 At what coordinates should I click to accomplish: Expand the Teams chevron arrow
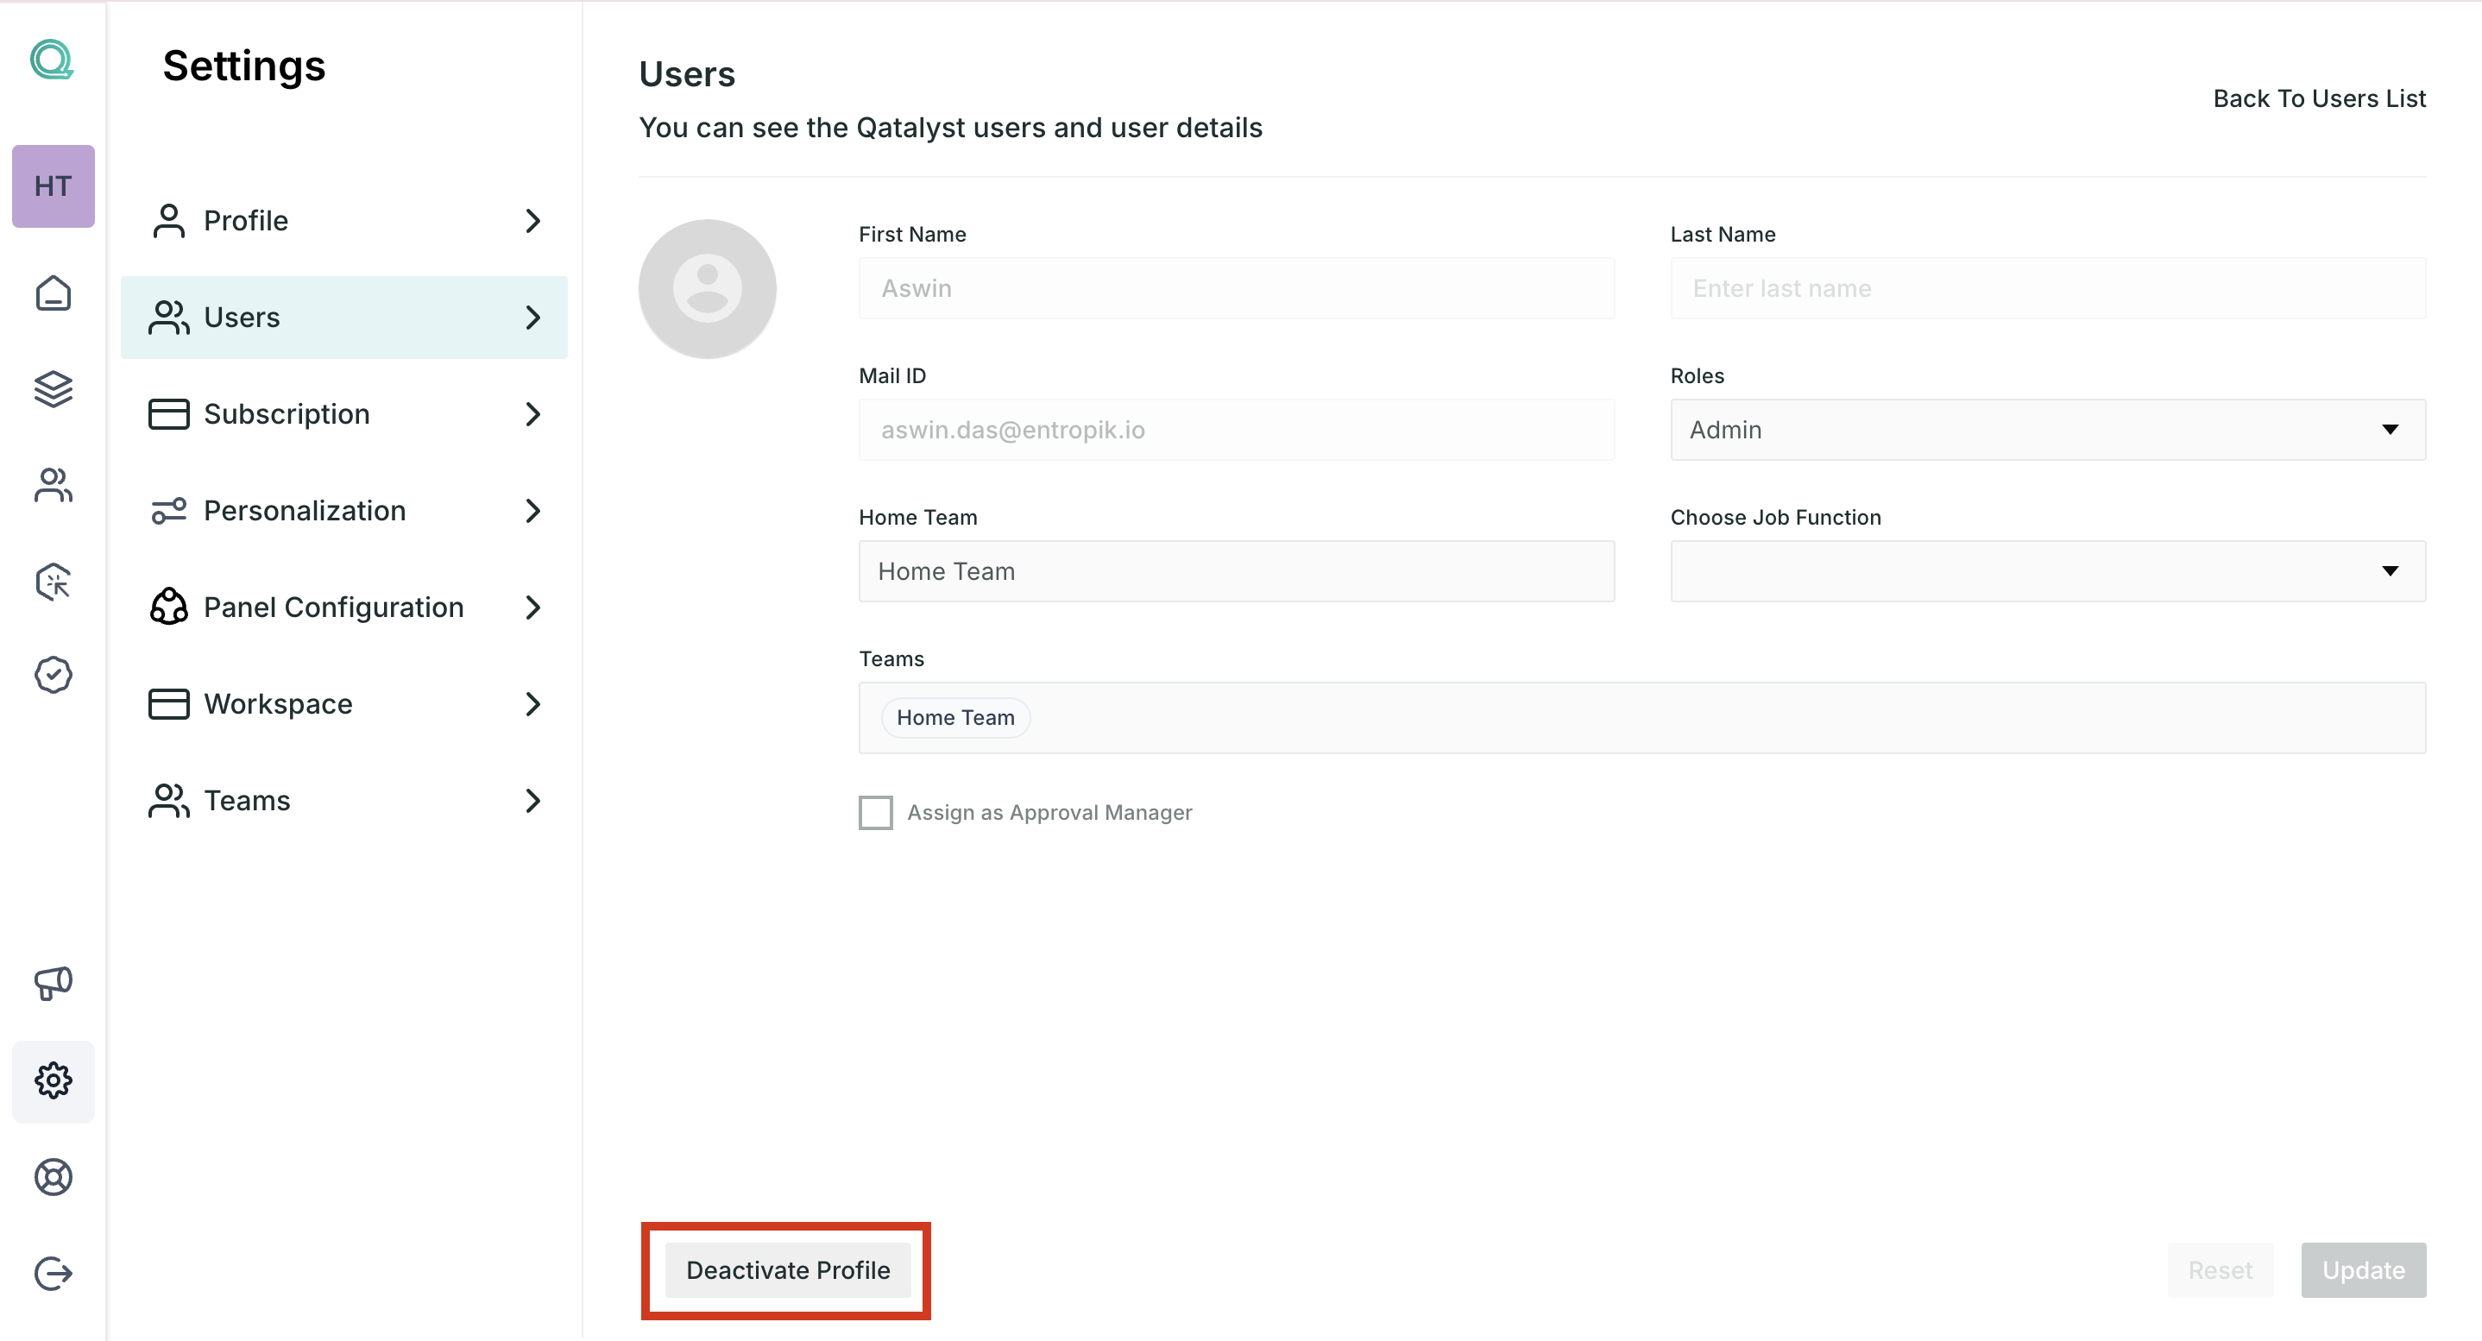(x=532, y=801)
